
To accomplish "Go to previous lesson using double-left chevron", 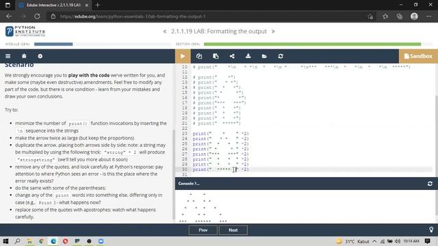I will pyautogui.click(x=165, y=31).
